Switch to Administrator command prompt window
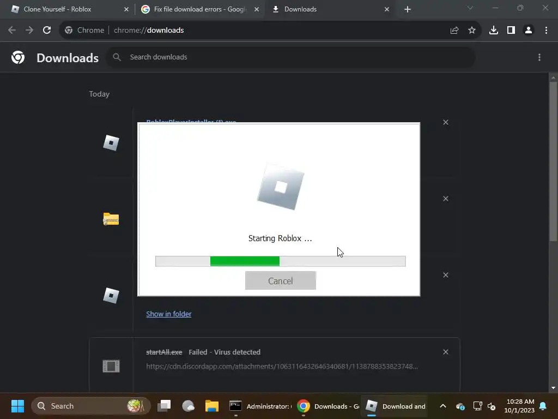Image resolution: width=558 pixels, height=419 pixels. (x=260, y=406)
